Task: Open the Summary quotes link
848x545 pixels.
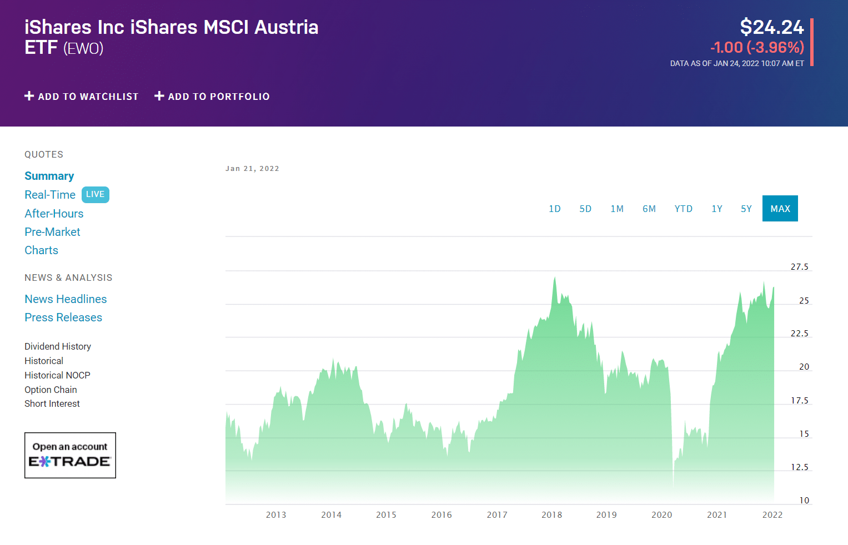Action: [x=49, y=176]
